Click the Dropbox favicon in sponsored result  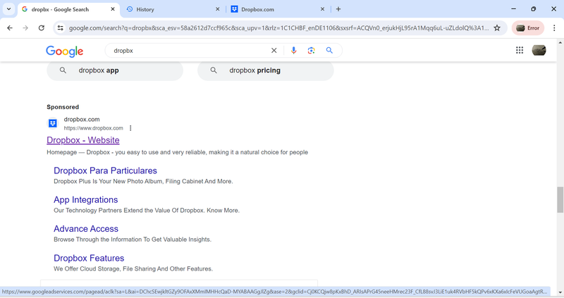pyautogui.click(x=52, y=124)
